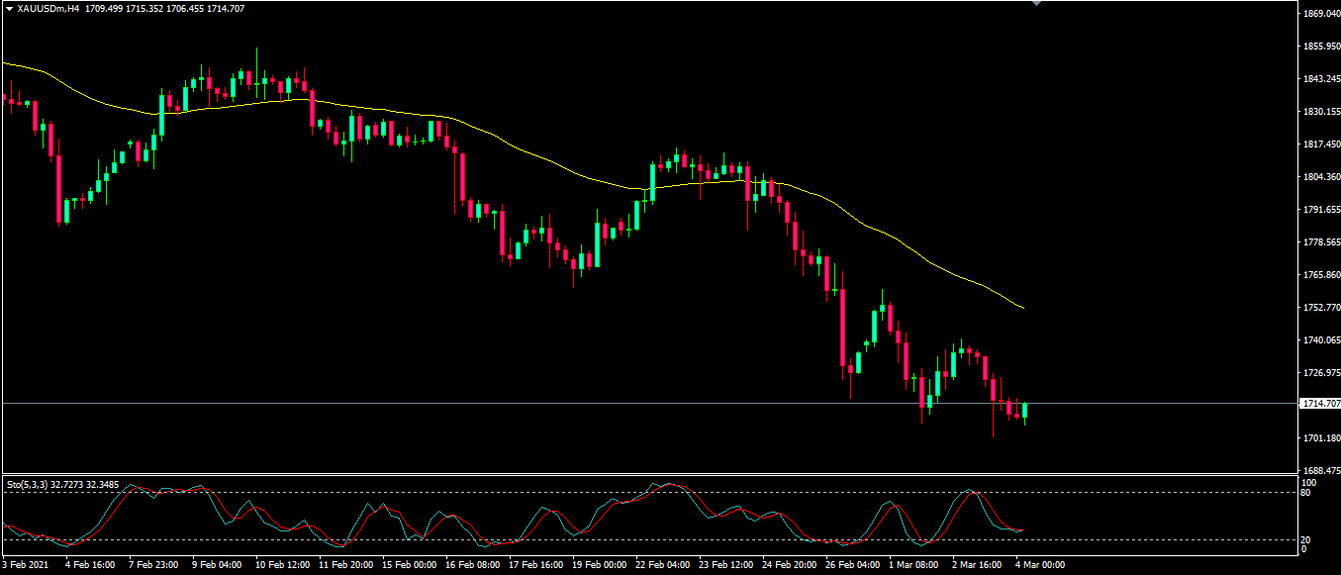Viewport: 1341px width, 575px height.
Task: Click the stochastic 80 level label
Action: (1308, 492)
